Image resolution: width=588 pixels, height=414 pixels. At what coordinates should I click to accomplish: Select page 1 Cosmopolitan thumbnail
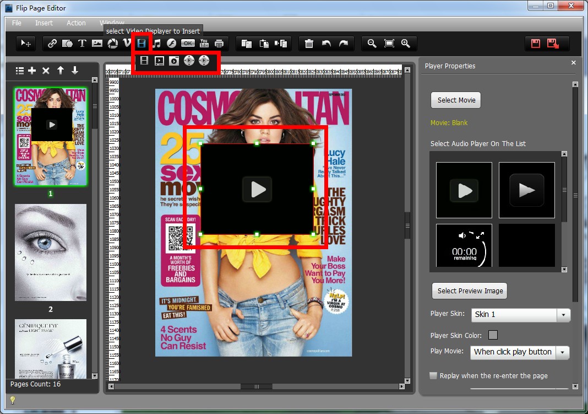tap(51, 137)
